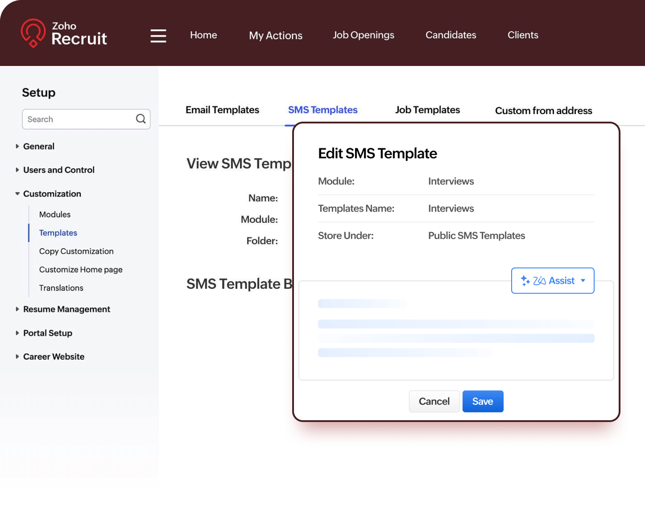This screenshot has height=508, width=645.
Task: Expand the General section arrow
Action: click(17, 146)
